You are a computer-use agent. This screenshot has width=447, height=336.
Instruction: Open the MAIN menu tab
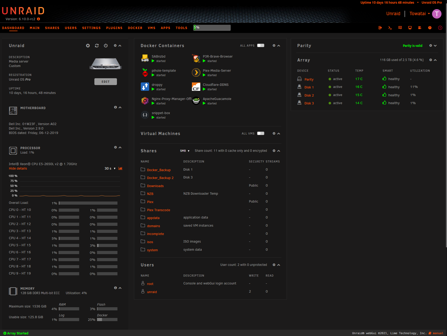point(35,28)
